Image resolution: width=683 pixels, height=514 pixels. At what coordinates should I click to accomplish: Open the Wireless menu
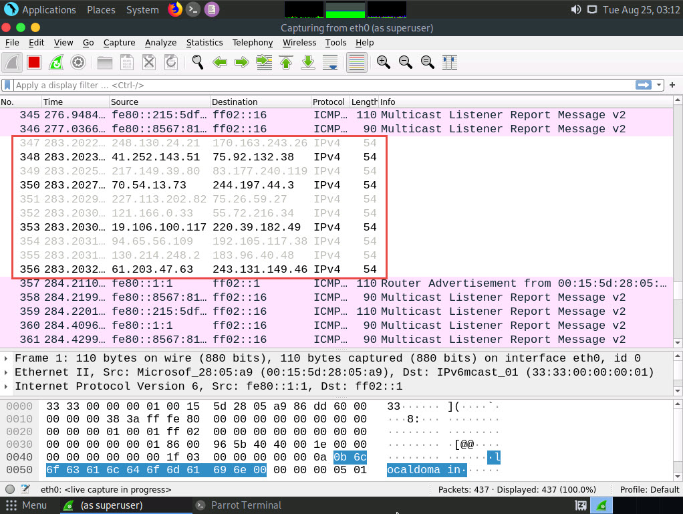(299, 43)
